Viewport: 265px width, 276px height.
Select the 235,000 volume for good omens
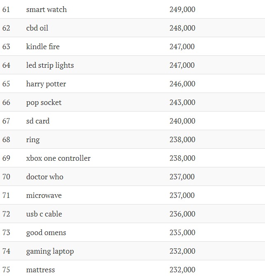(x=182, y=233)
